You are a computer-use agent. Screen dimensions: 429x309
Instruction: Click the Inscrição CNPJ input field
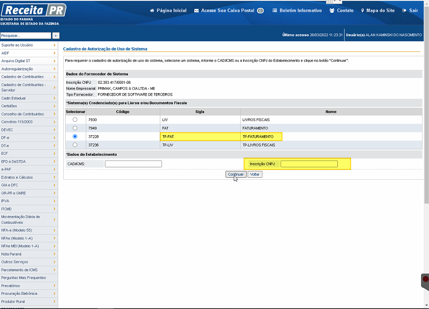(x=309, y=164)
